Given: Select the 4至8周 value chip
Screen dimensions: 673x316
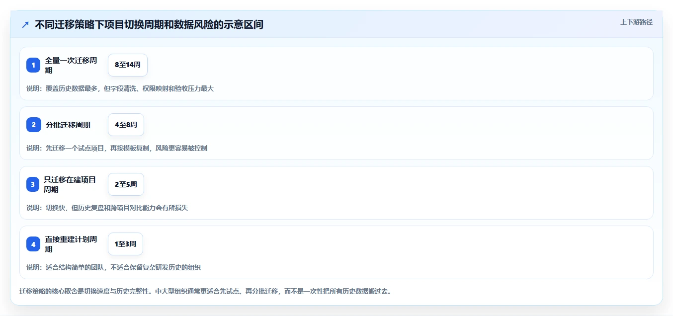Looking at the screenshot, I should click(x=126, y=125).
